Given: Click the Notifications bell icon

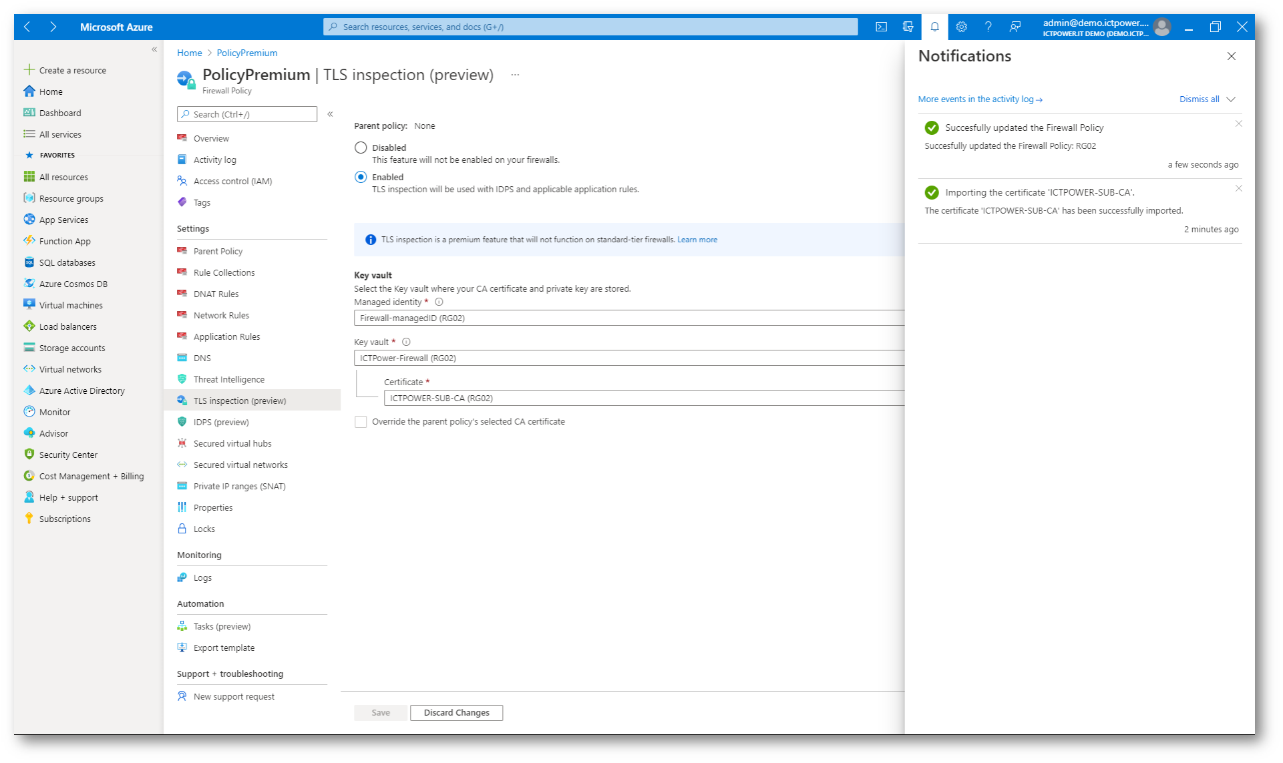Looking at the screenshot, I should point(934,27).
